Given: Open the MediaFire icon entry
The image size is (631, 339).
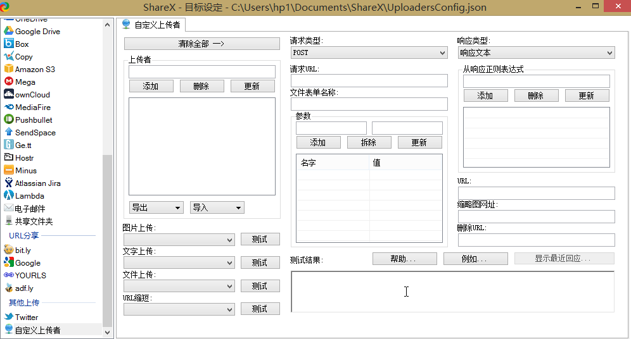Looking at the screenshot, I should click(x=9, y=107).
